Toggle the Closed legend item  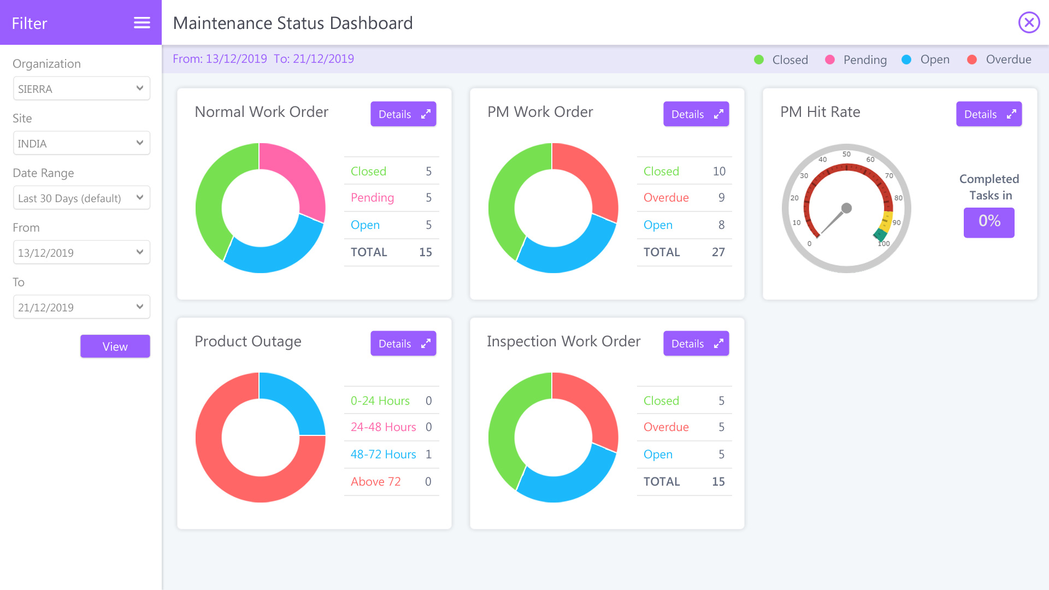coord(781,60)
